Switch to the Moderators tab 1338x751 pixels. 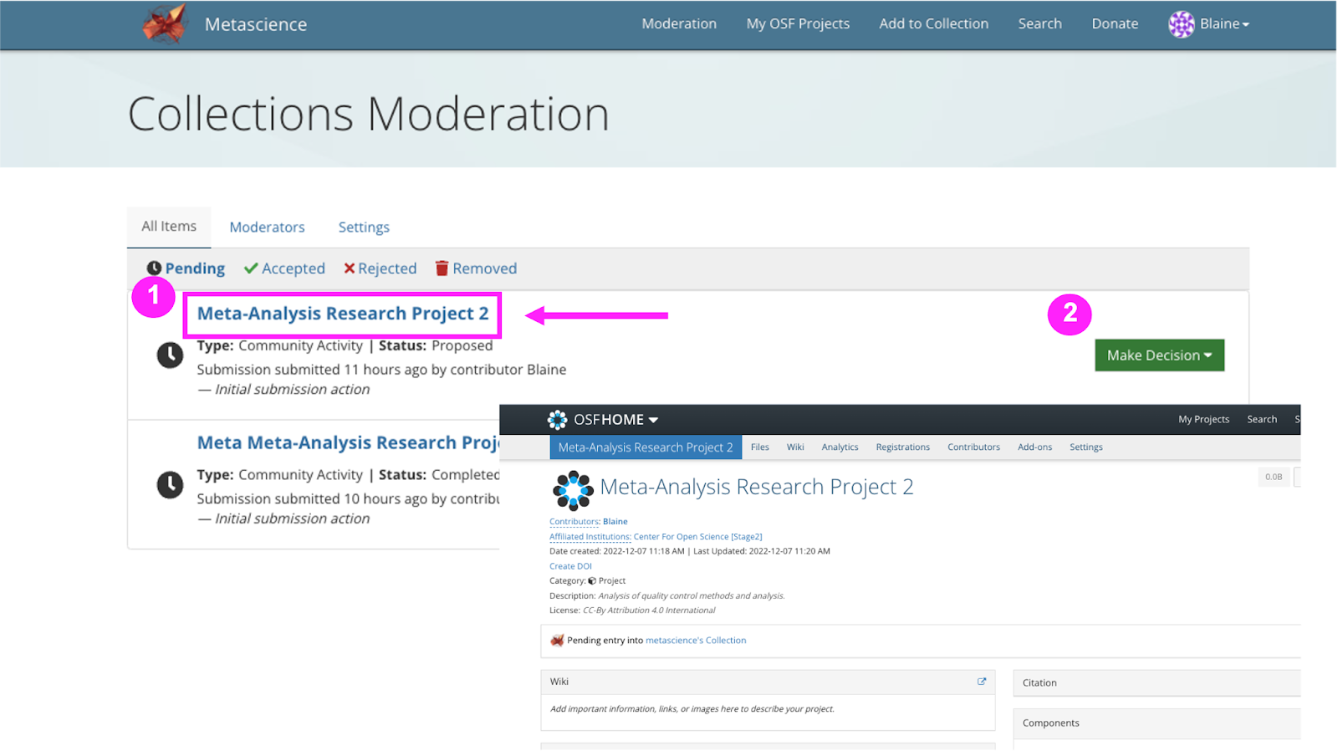coord(267,227)
